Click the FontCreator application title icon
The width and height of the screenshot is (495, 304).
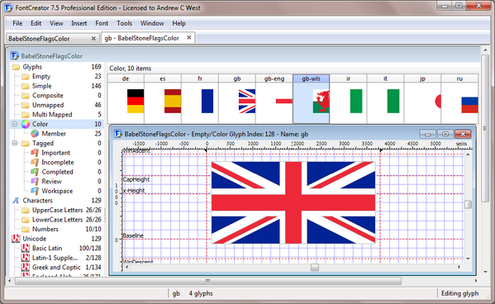[8, 7]
